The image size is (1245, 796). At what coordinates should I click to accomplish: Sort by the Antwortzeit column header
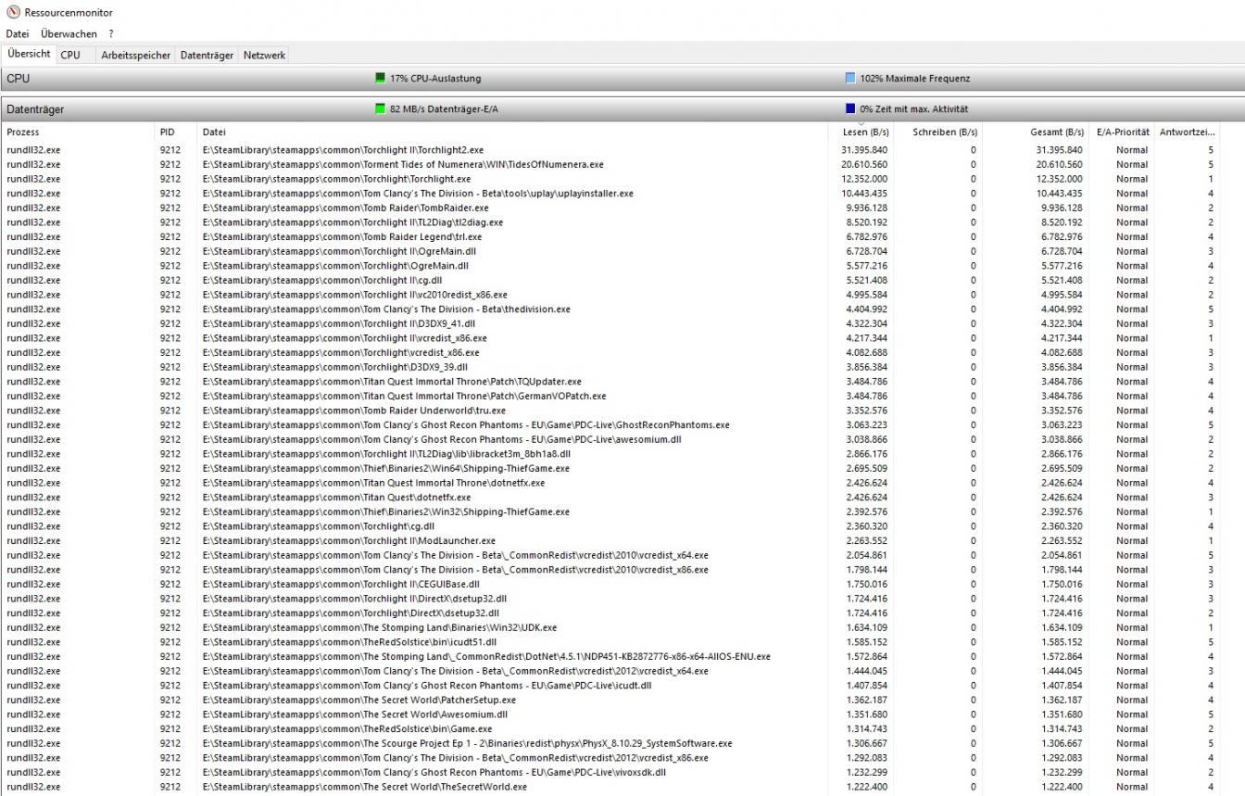(x=1187, y=133)
